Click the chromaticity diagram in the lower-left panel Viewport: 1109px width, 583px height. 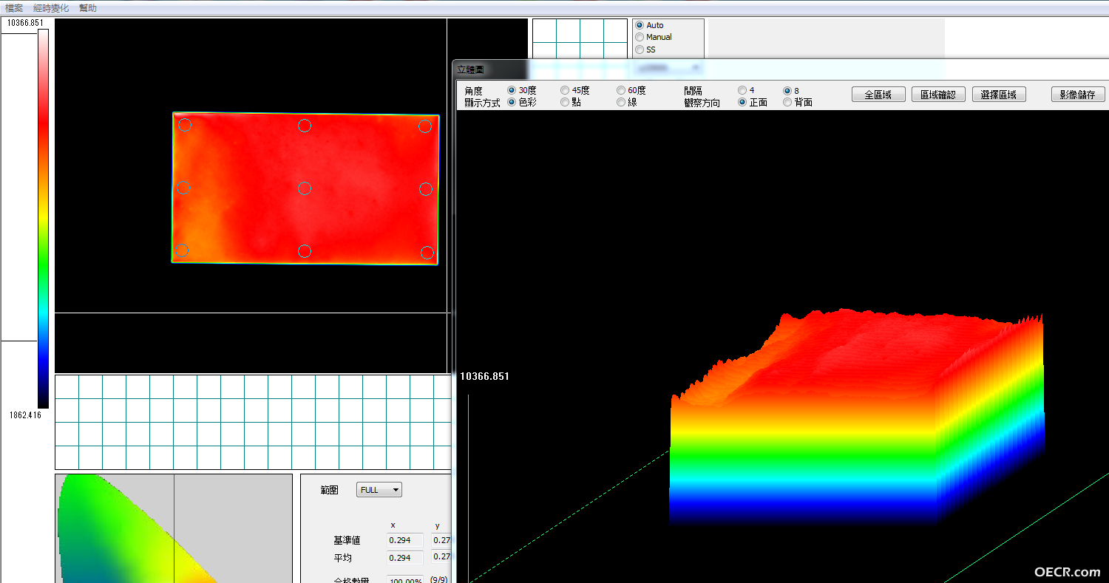click(174, 528)
